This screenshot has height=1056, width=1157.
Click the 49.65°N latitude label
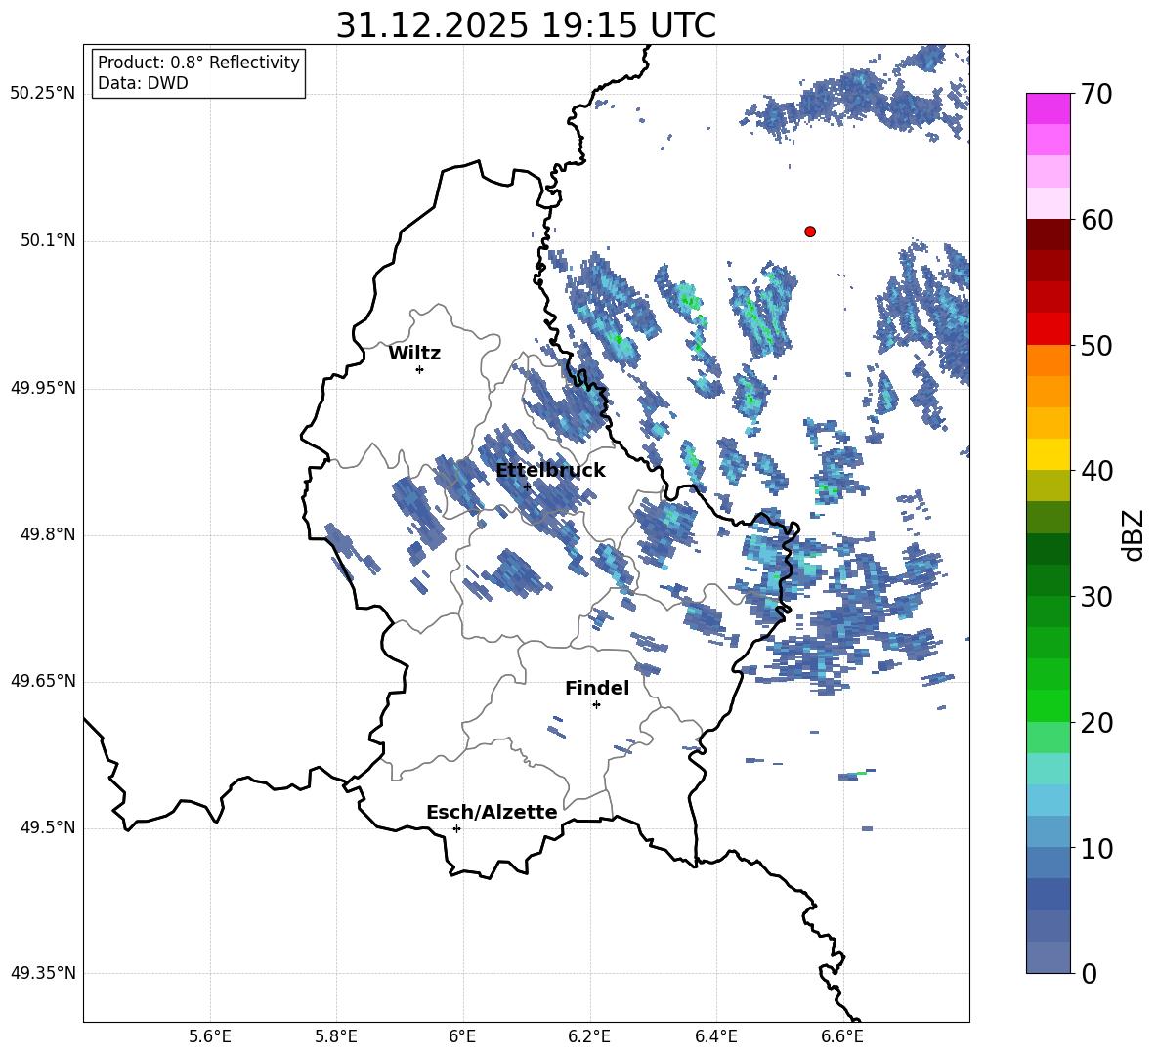(43, 681)
